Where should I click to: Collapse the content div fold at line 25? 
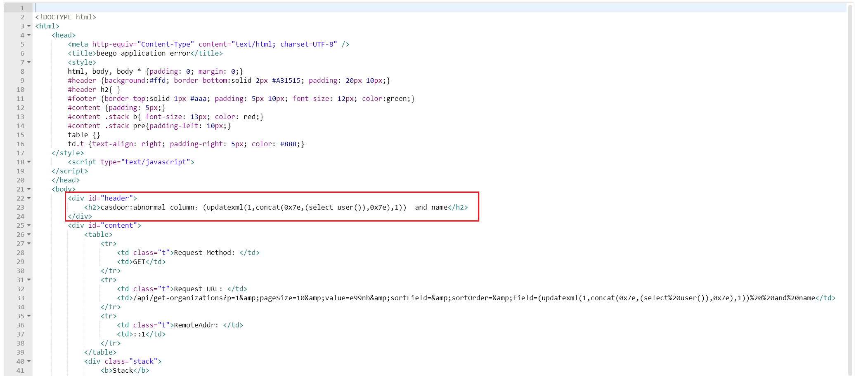(x=29, y=225)
